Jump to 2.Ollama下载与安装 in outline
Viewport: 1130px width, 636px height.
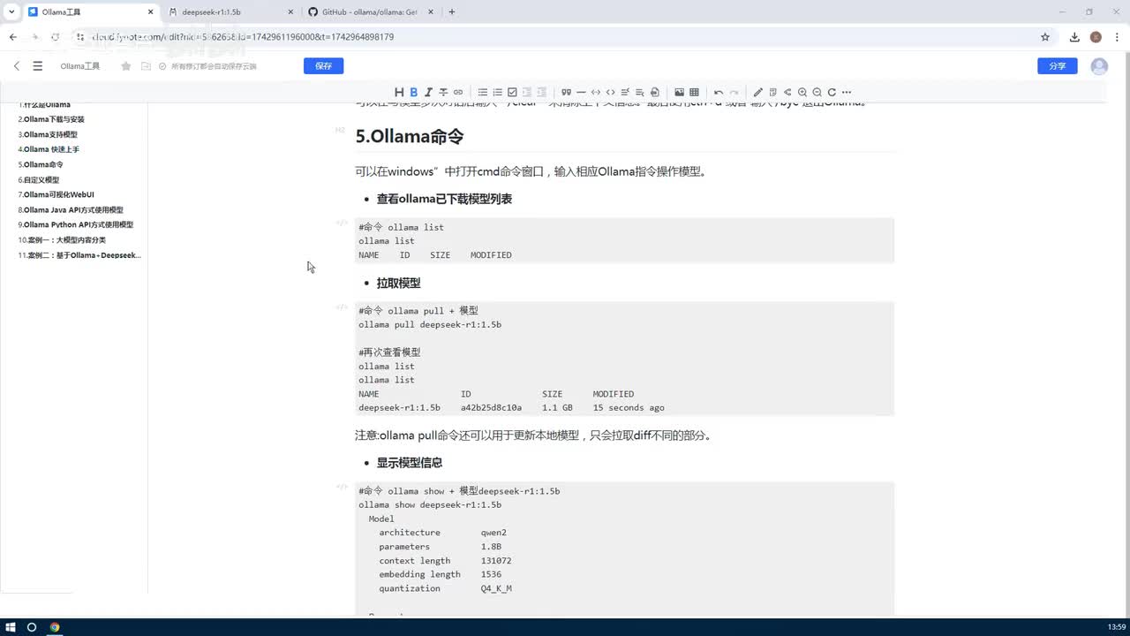coord(51,119)
